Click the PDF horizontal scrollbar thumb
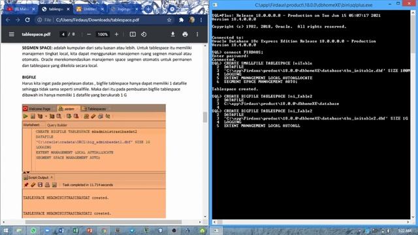This screenshot has width=418, height=235. 103,222
